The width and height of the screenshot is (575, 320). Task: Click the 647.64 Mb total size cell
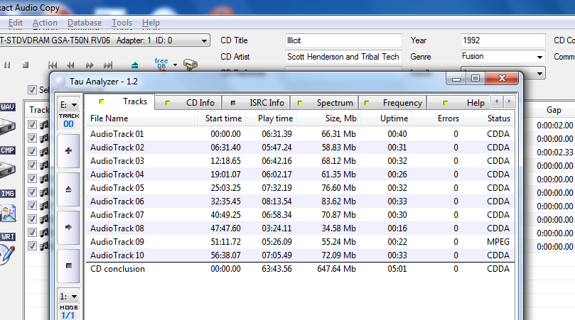(336, 269)
